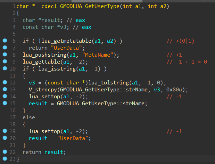Click the lua_isstring call on line 10

tap(57, 69)
